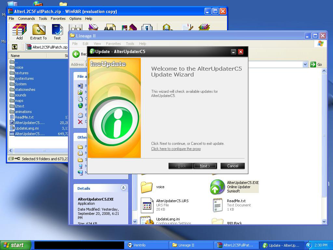
Task: Open Lineage II window View menu
Action: pyautogui.click(x=97, y=44)
